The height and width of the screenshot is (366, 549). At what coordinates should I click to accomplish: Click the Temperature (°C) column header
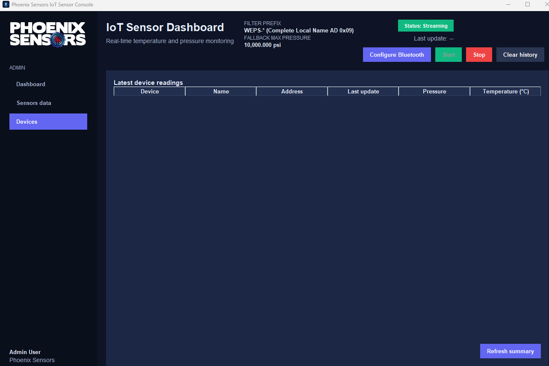pyautogui.click(x=506, y=91)
